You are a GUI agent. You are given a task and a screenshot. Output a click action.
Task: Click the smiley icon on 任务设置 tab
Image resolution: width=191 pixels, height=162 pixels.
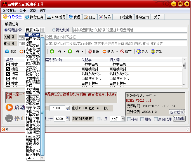(5, 16)
